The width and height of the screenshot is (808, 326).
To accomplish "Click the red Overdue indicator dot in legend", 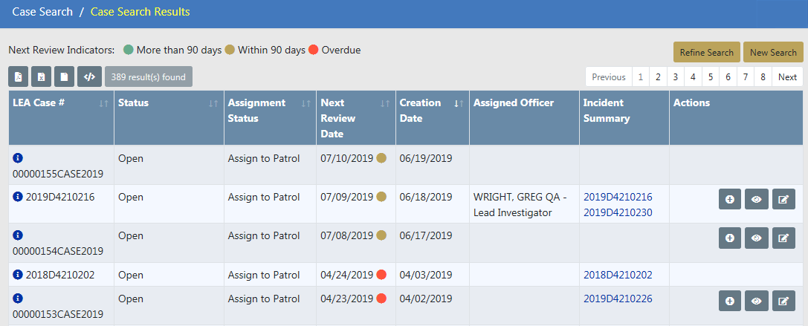I will coord(314,50).
